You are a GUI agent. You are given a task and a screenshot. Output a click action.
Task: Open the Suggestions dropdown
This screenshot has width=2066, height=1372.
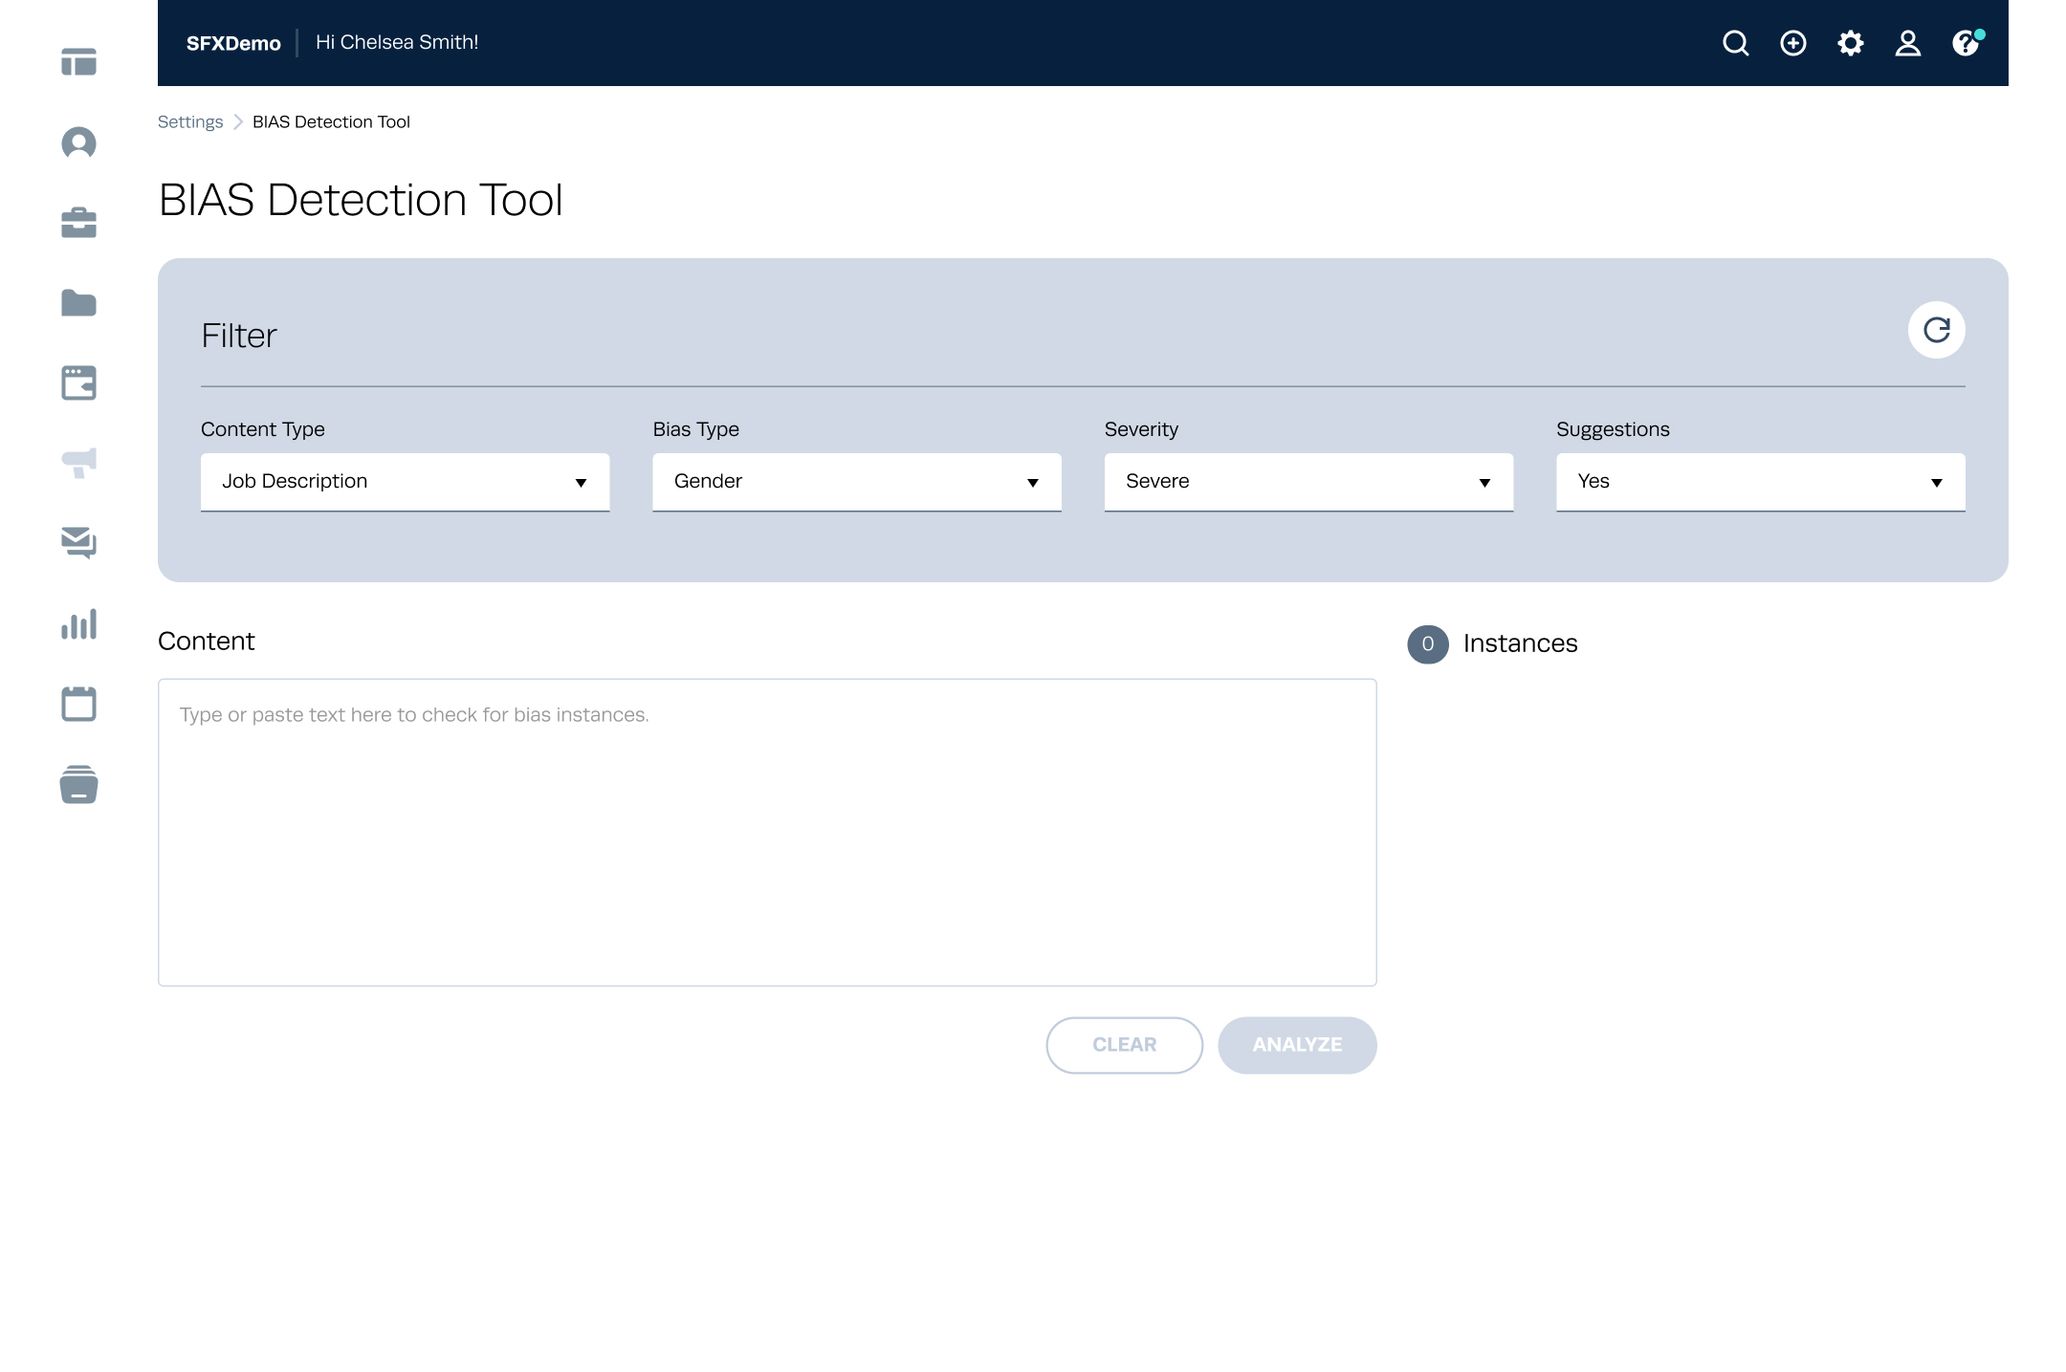click(x=1759, y=482)
